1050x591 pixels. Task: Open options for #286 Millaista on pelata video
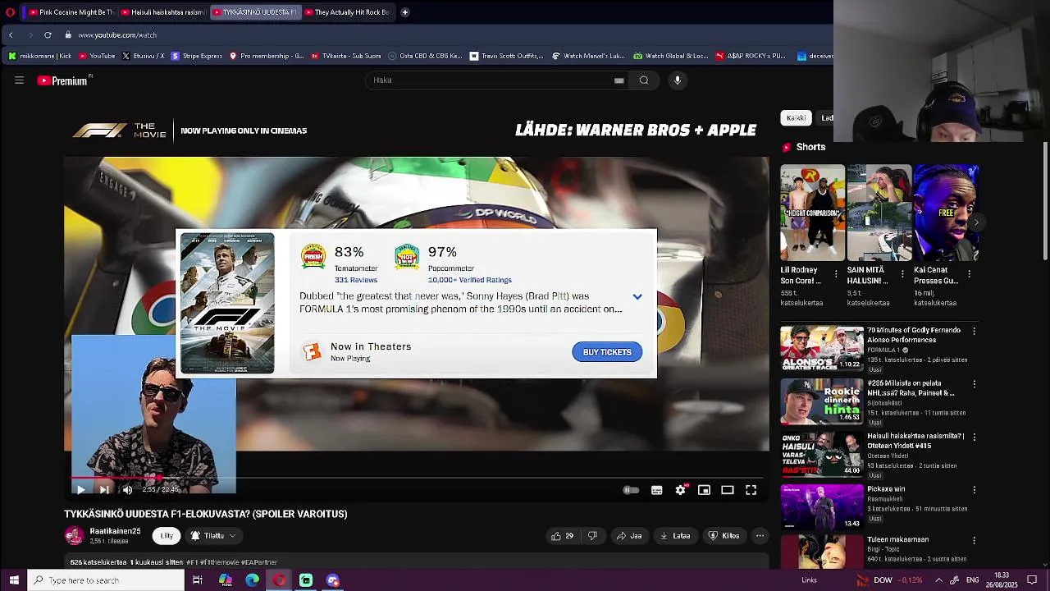tap(974, 384)
